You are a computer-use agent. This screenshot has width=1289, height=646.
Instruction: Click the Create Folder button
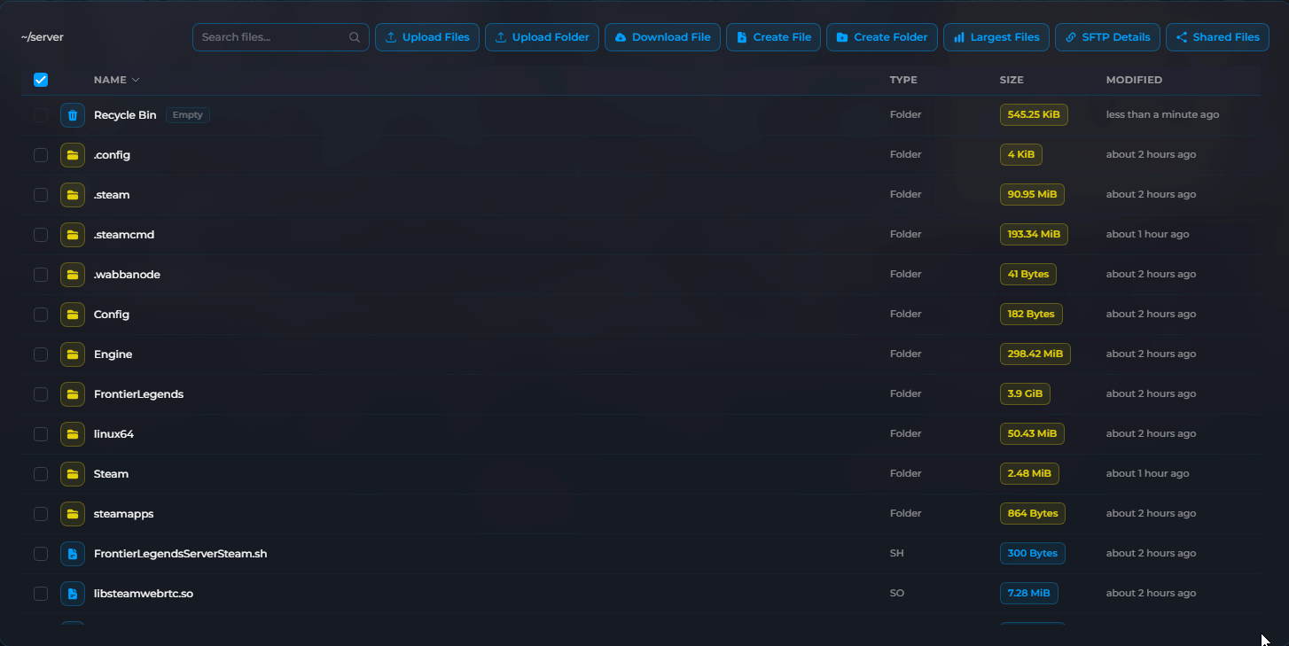click(882, 37)
